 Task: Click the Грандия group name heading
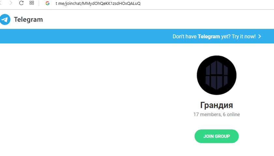pos(217,105)
